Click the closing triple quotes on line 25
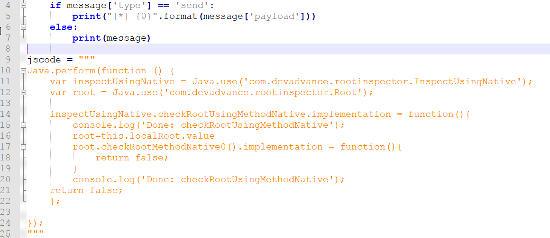This screenshot has width=550, height=238. (36, 234)
